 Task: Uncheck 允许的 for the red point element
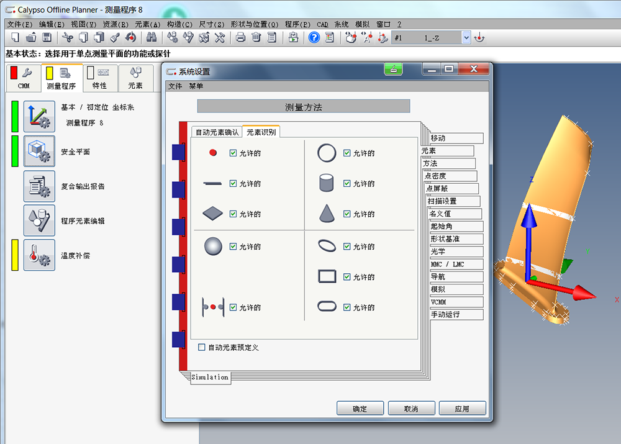pos(233,153)
